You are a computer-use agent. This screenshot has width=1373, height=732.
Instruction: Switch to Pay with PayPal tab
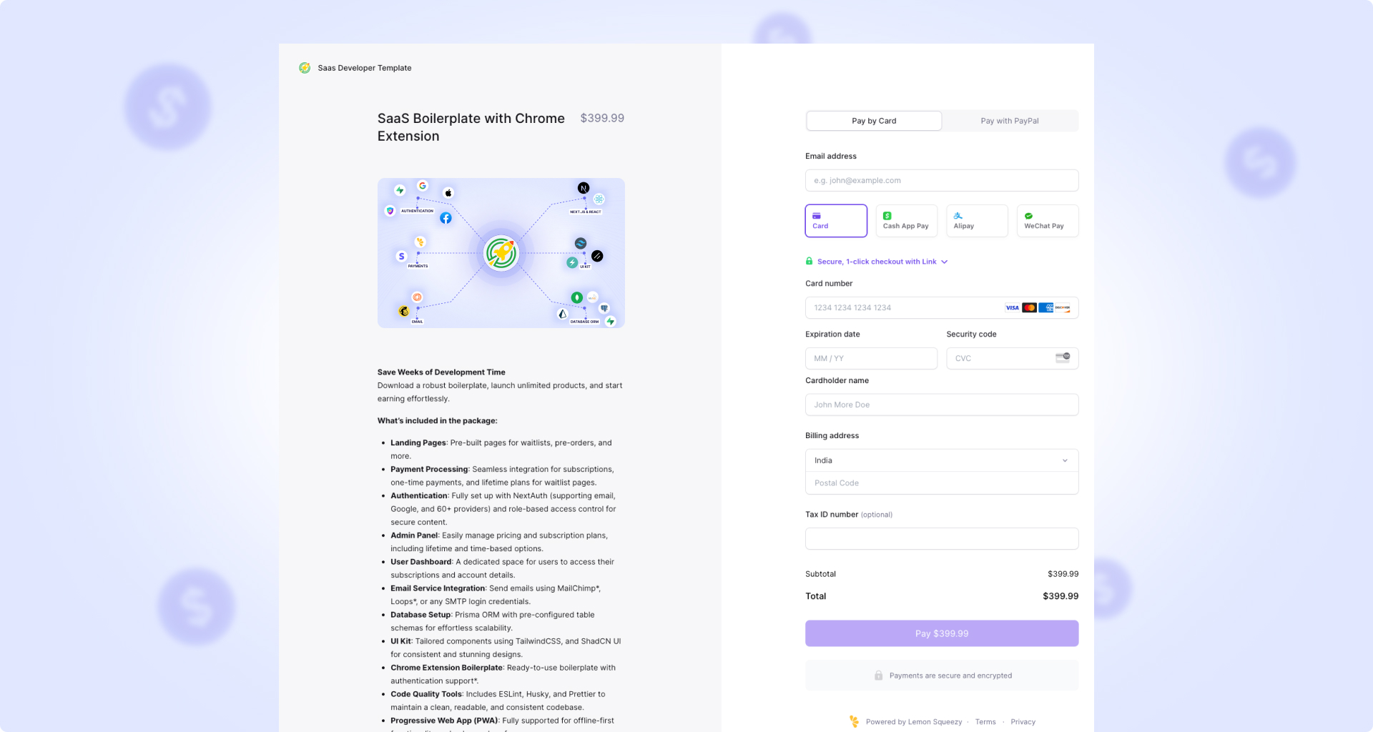tap(1009, 121)
